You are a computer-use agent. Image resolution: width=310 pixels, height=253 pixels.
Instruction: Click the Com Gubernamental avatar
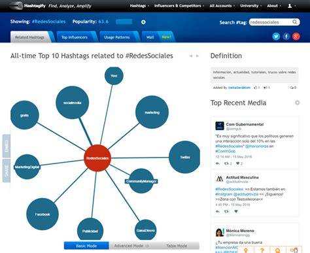click(x=220, y=126)
